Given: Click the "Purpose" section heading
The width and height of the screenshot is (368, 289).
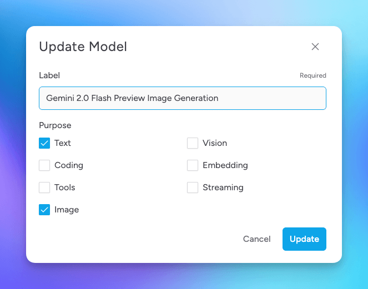Looking at the screenshot, I should point(55,125).
